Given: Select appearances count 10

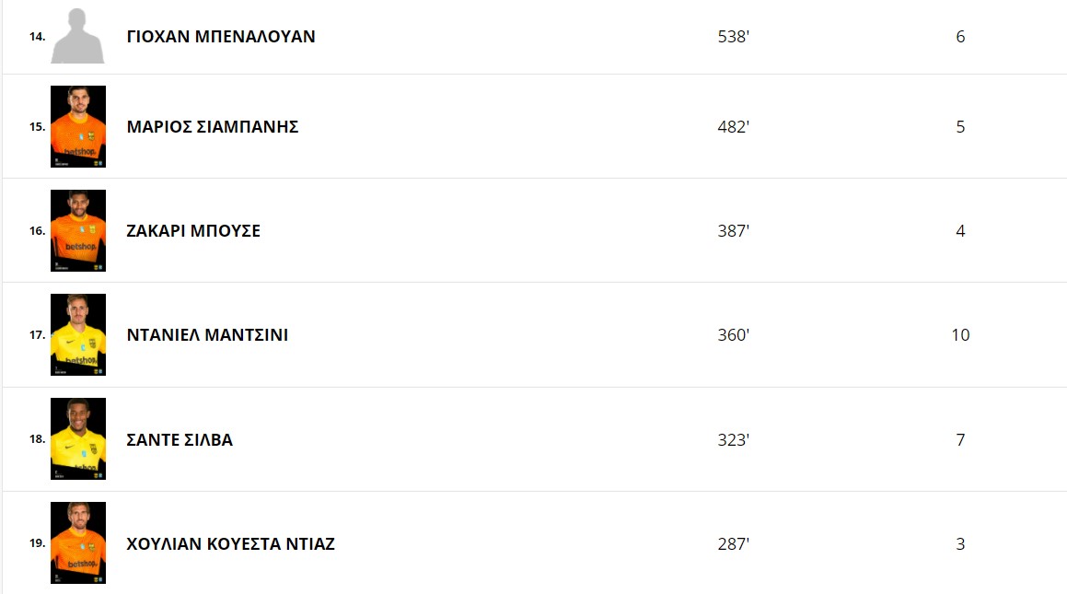Looking at the screenshot, I should (960, 335).
